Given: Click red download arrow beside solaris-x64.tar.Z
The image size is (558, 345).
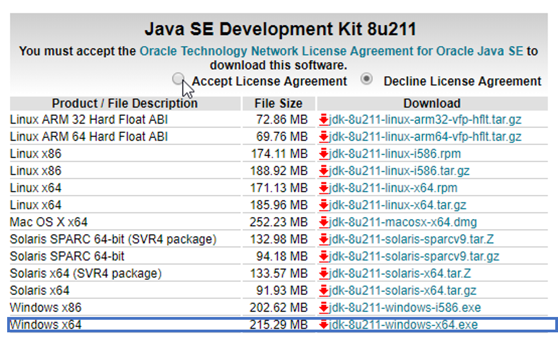Looking at the screenshot, I should (324, 273).
